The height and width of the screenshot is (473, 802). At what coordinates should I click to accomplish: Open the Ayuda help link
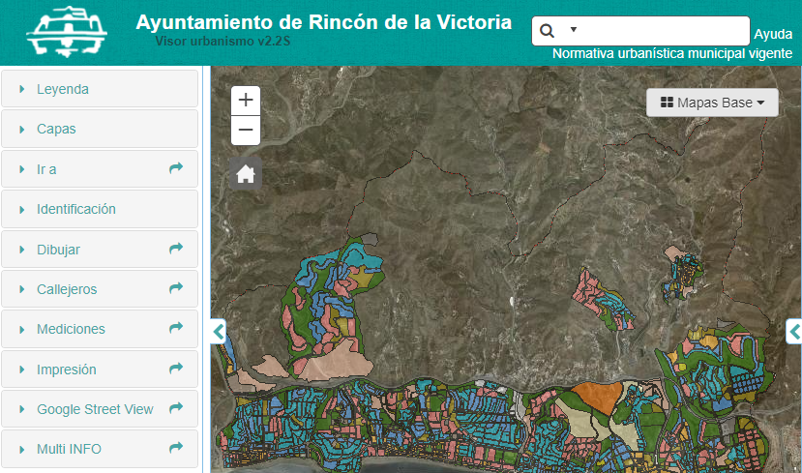(773, 34)
